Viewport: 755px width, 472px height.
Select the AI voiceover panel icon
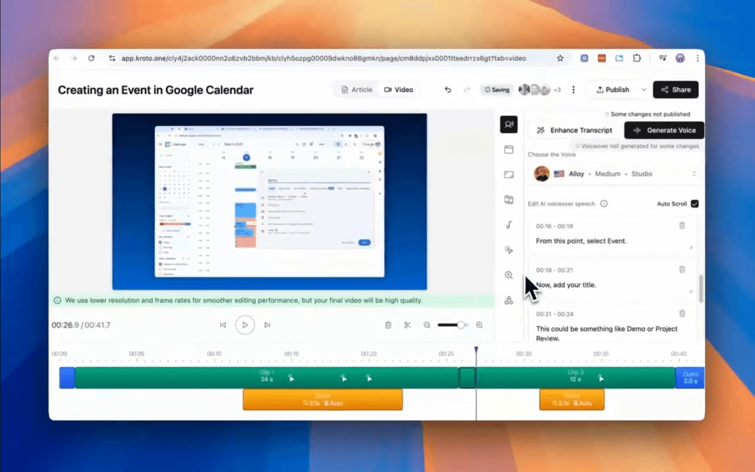509,124
